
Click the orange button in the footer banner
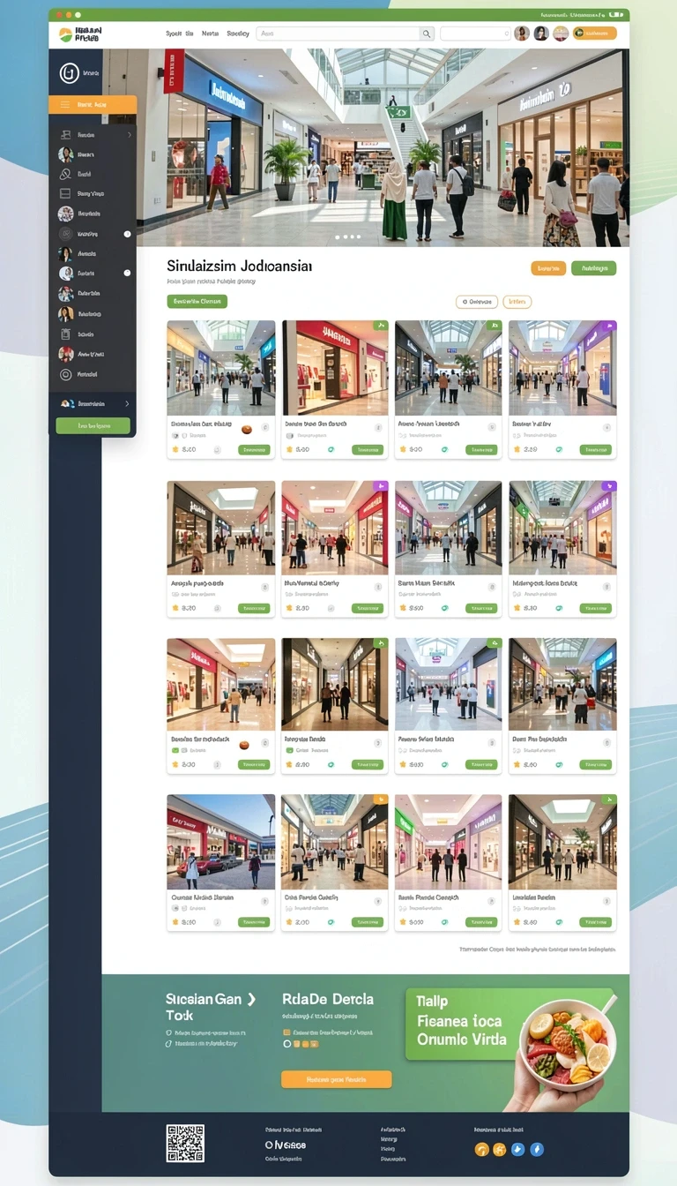(x=336, y=1079)
